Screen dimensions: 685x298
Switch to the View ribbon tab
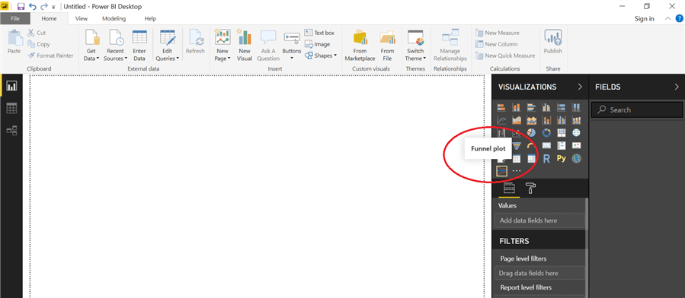[x=82, y=18]
